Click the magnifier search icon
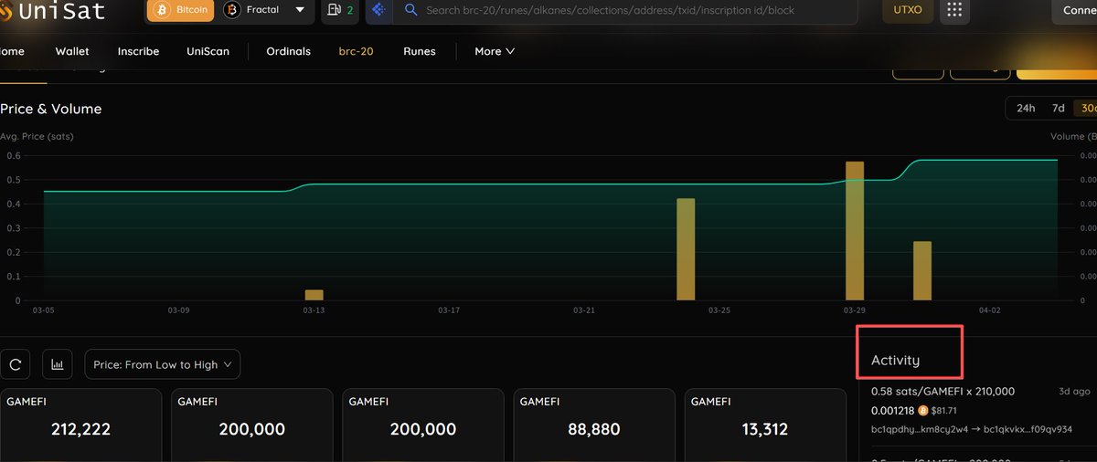The height and width of the screenshot is (462, 1097). 411,10
